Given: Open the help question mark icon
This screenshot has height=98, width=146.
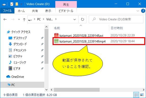Looking at the screenshot, I should [143, 11].
